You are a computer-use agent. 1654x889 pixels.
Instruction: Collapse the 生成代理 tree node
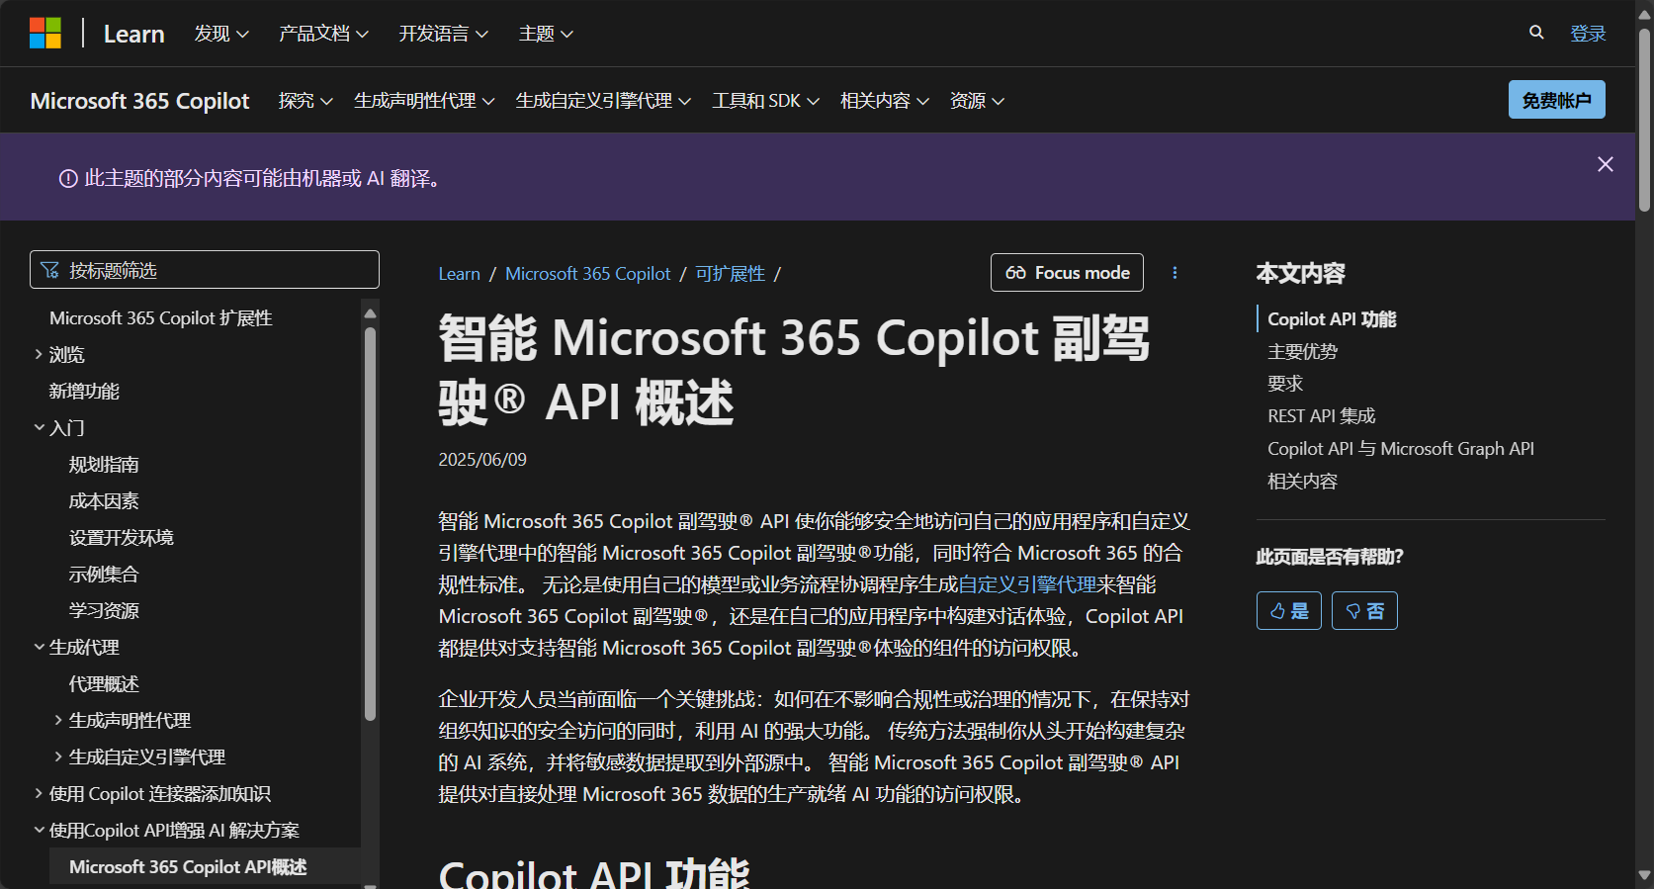point(39,647)
